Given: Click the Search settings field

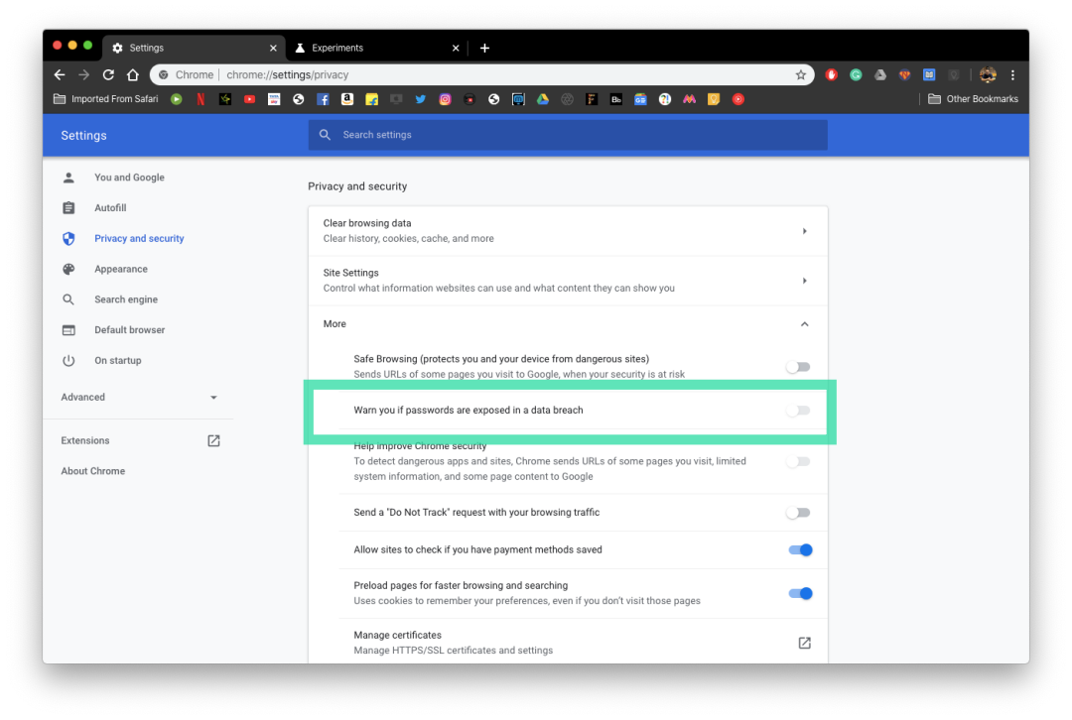Looking at the screenshot, I should (567, 135).
